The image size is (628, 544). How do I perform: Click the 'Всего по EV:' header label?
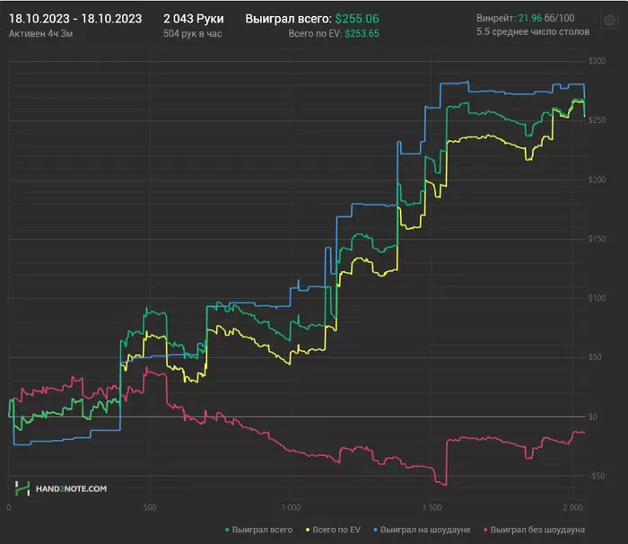click(315, 34)
